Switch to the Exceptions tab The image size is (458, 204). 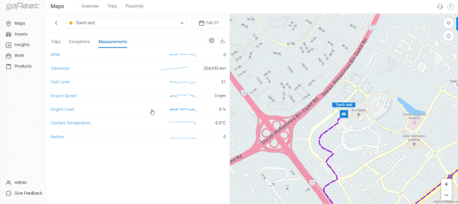pyautogui.click(x=79, y=42)
